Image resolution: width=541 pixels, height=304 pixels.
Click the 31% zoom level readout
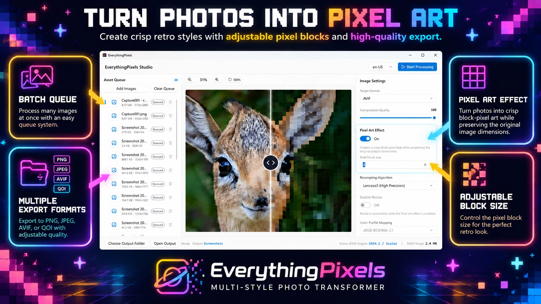[203, 80]
